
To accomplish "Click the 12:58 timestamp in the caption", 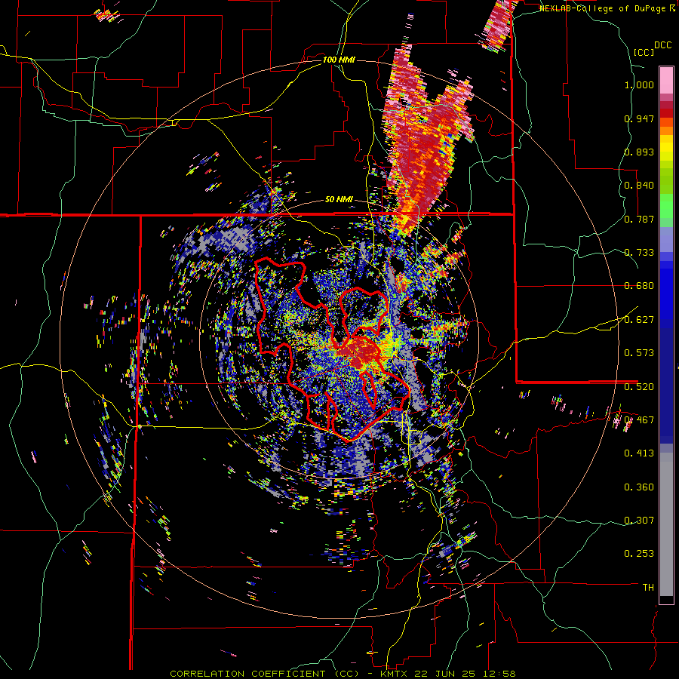I will [501, 674].
